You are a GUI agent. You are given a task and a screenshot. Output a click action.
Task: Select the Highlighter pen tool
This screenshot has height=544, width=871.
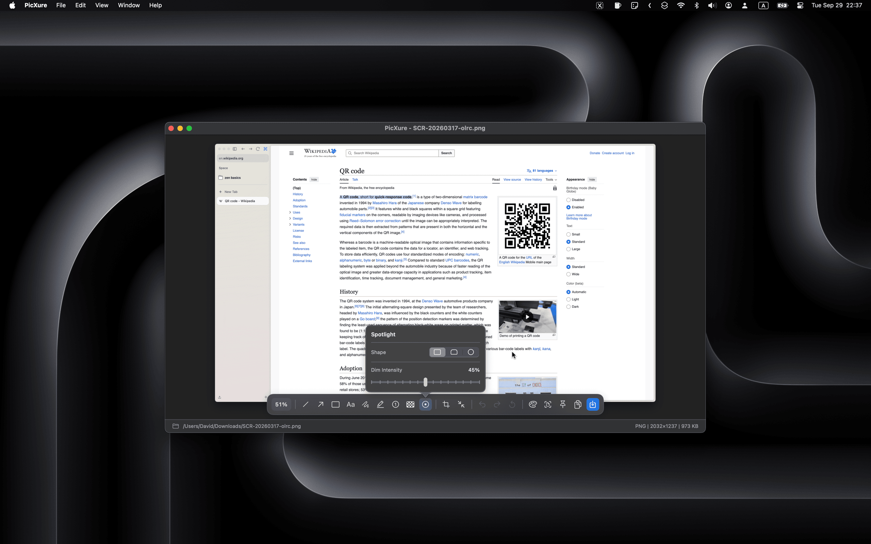pyautogui.click(x=380, y=404)
